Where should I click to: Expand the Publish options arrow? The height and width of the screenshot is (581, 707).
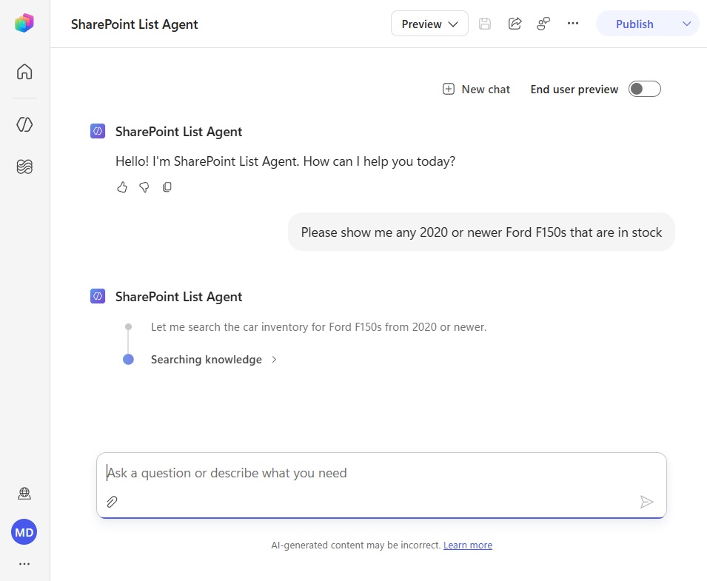(686, 24)
